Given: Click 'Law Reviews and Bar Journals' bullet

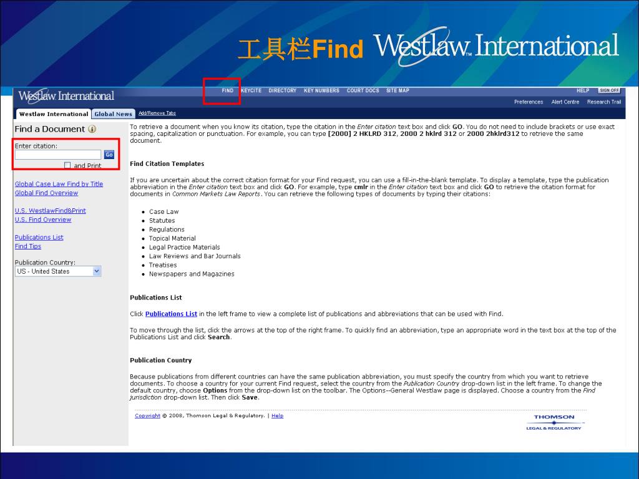Looking at the screenshot, I should (195, 256).
